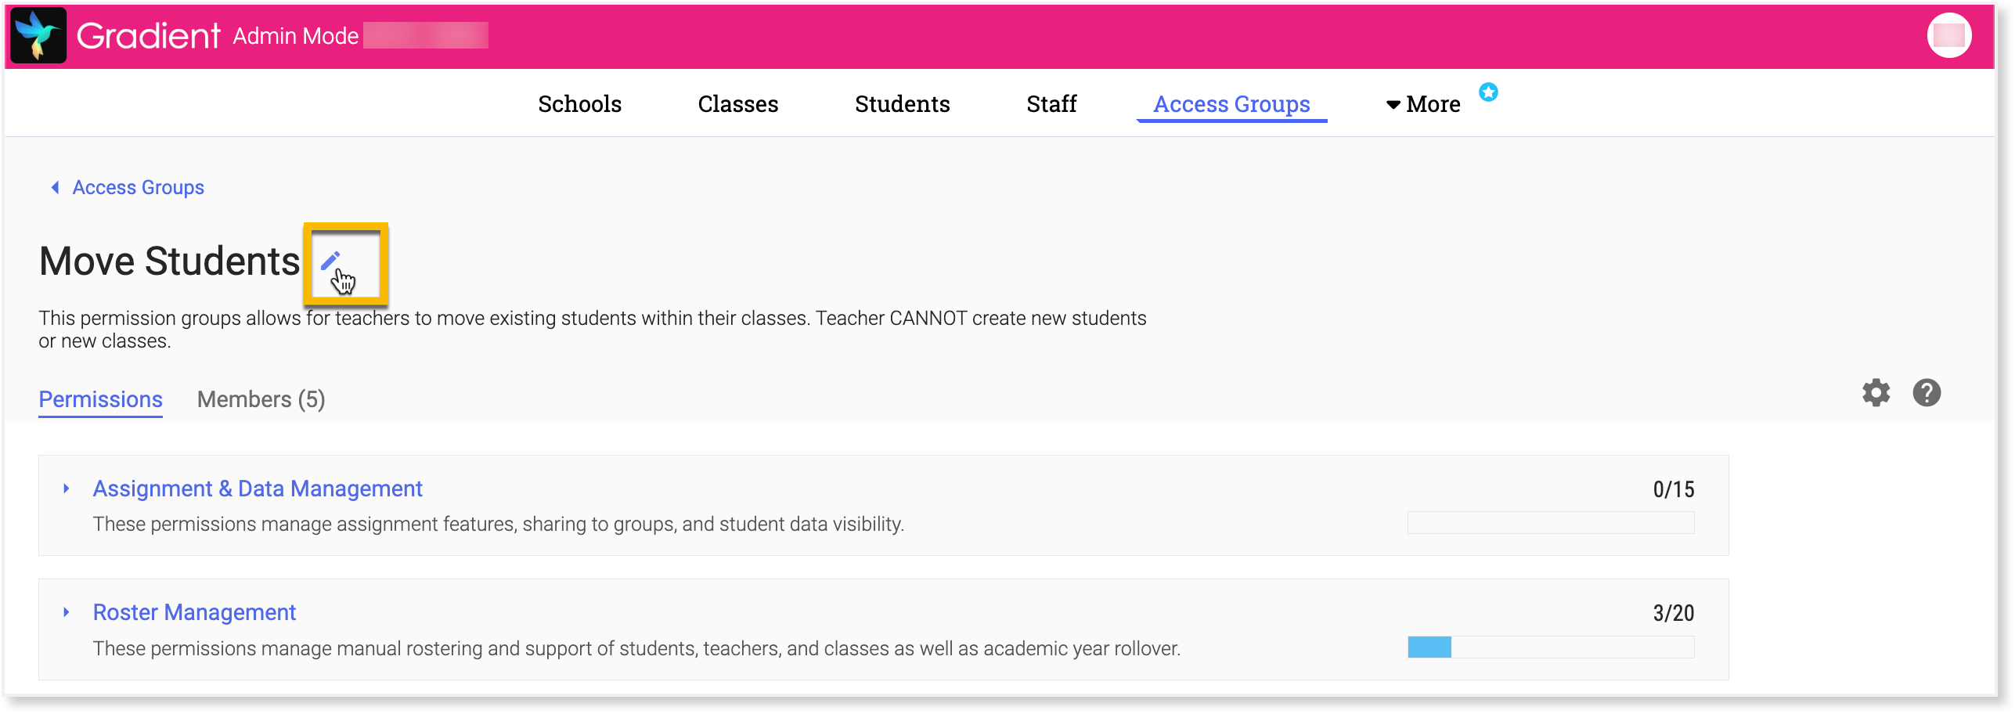Click the back arrow beside Access Groups
Screen dimensions: 2015x714
click(54, 187)
